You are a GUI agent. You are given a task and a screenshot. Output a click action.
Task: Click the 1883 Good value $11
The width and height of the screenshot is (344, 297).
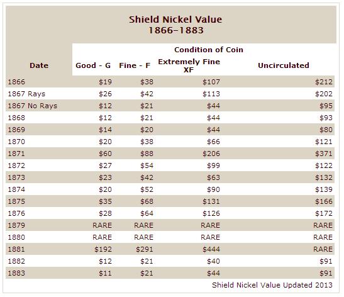coord(105,273)
